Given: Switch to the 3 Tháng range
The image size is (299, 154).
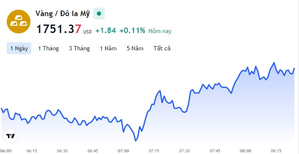Looking at the screenshot, I should click(x=80, y=48).
